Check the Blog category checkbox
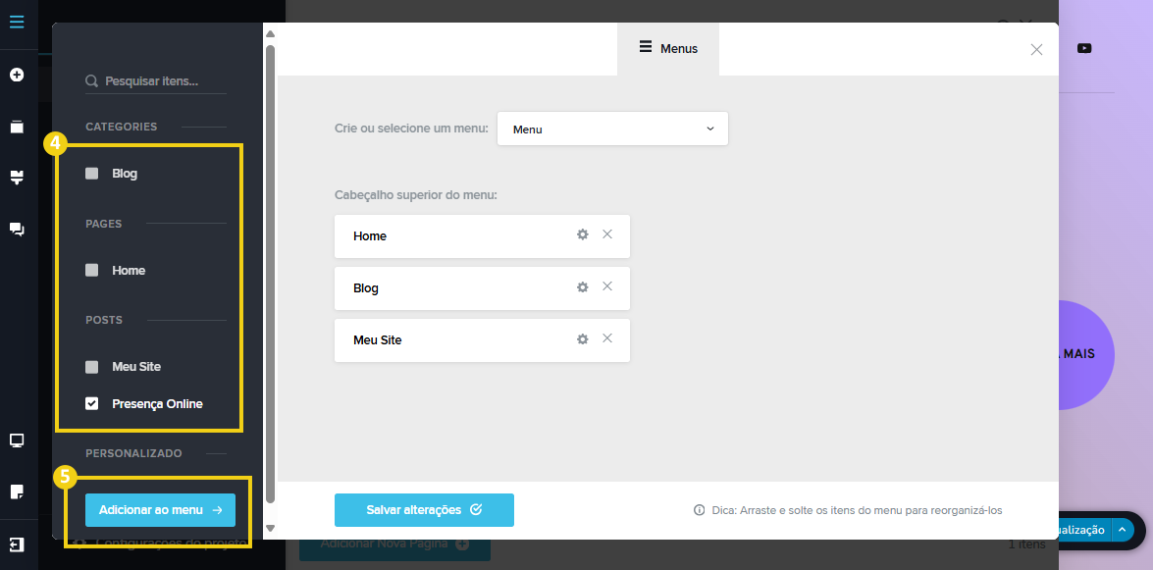The height and width of the screenshot is (570, 1153). pos(92,174)
